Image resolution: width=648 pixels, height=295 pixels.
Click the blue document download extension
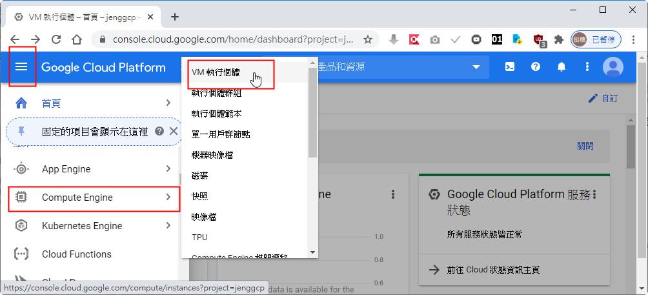(518, 39)
